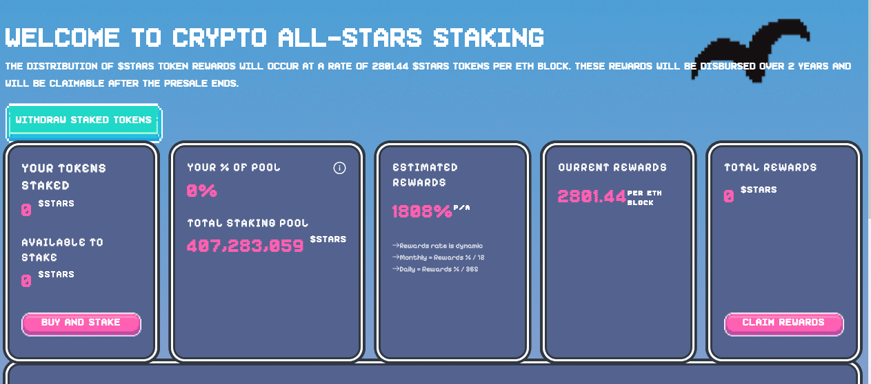Click the Total Rewards label
Viewport: 871px width, 384px height.
770,167
